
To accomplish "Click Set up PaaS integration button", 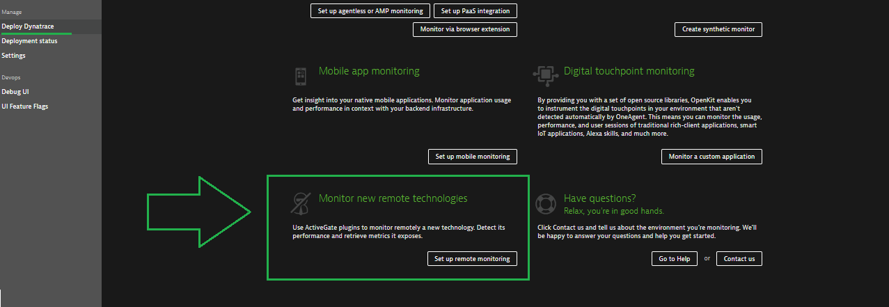I will tap(475, 11).
